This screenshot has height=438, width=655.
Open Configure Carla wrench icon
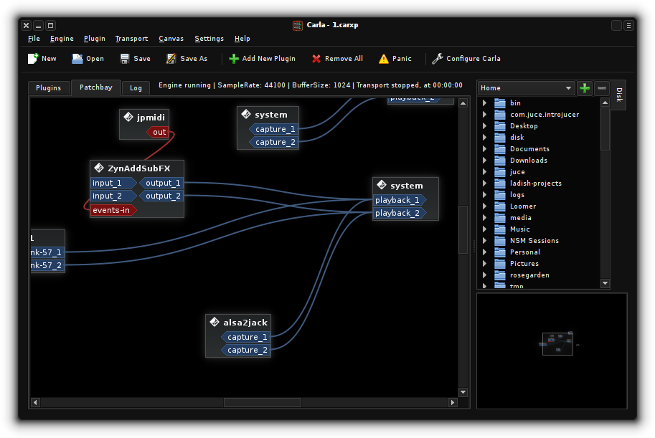[437, 59]
